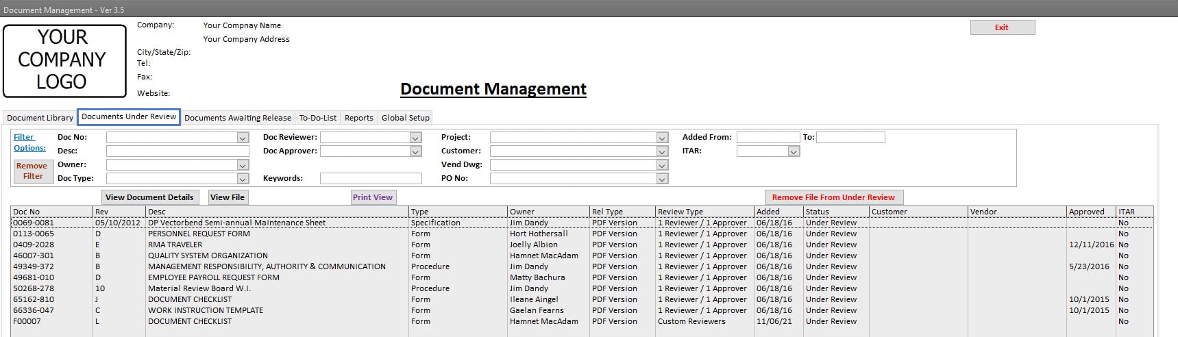Select the RMA TRAVELER document row
1178x337 pixels.
tap(175, 245)
